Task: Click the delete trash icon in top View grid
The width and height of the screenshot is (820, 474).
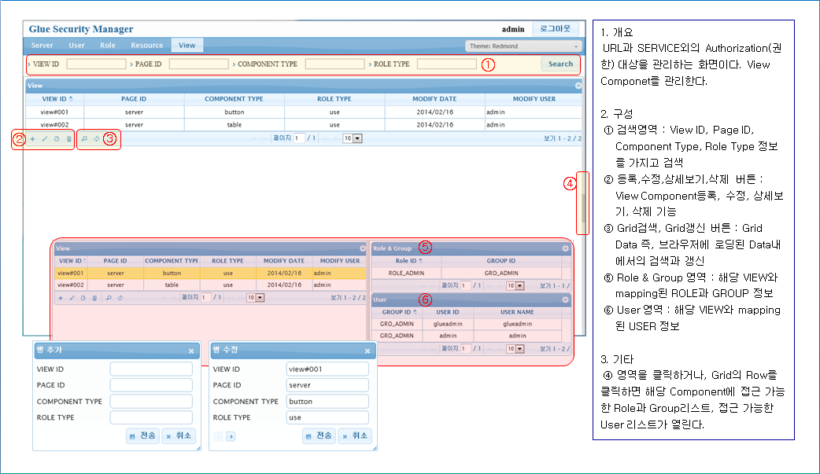Action: click(x=68, y=139)
